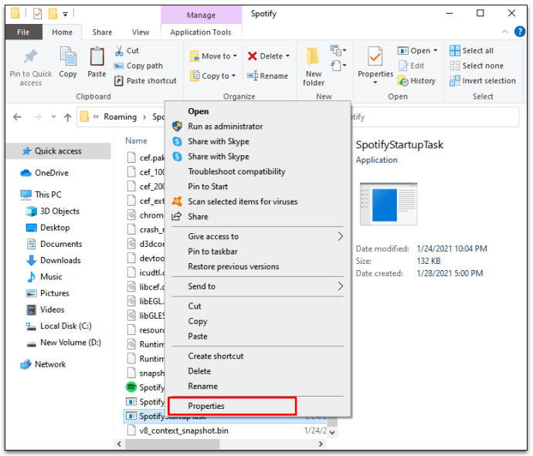Switch to the View tab
533x456 pixels.
pyautogui.click(x=141, y=32)
